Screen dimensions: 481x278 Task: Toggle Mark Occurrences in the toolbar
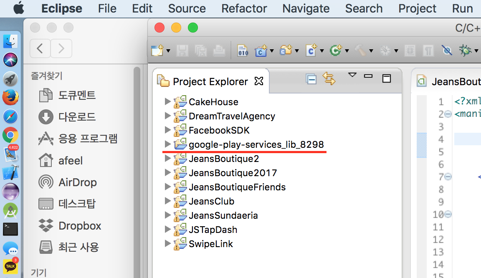(x=447, y=50)
